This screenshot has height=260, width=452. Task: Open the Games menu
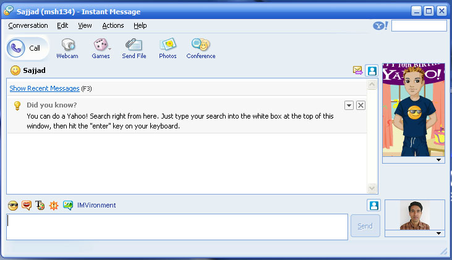point(101,49)
